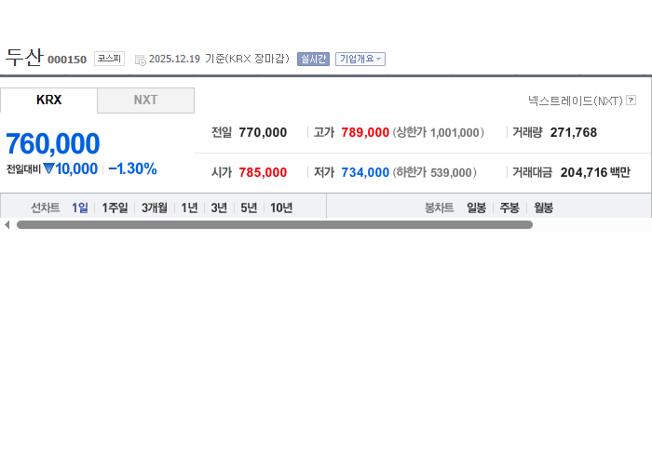Click the current price 760,000
This screenshot has height=456, width=652.
pyautogui.click(x=53, y=143)
